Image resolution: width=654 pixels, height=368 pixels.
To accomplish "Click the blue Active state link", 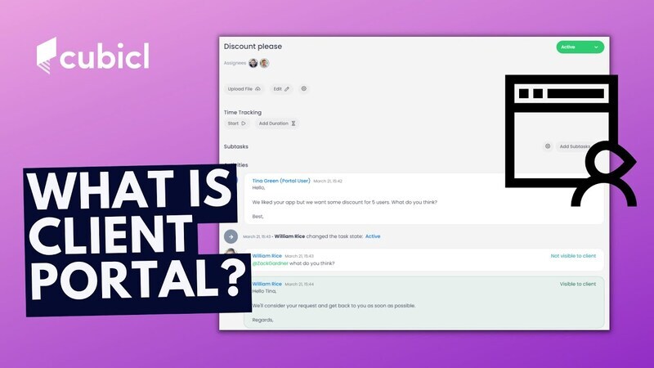I will tap(373, 236).
